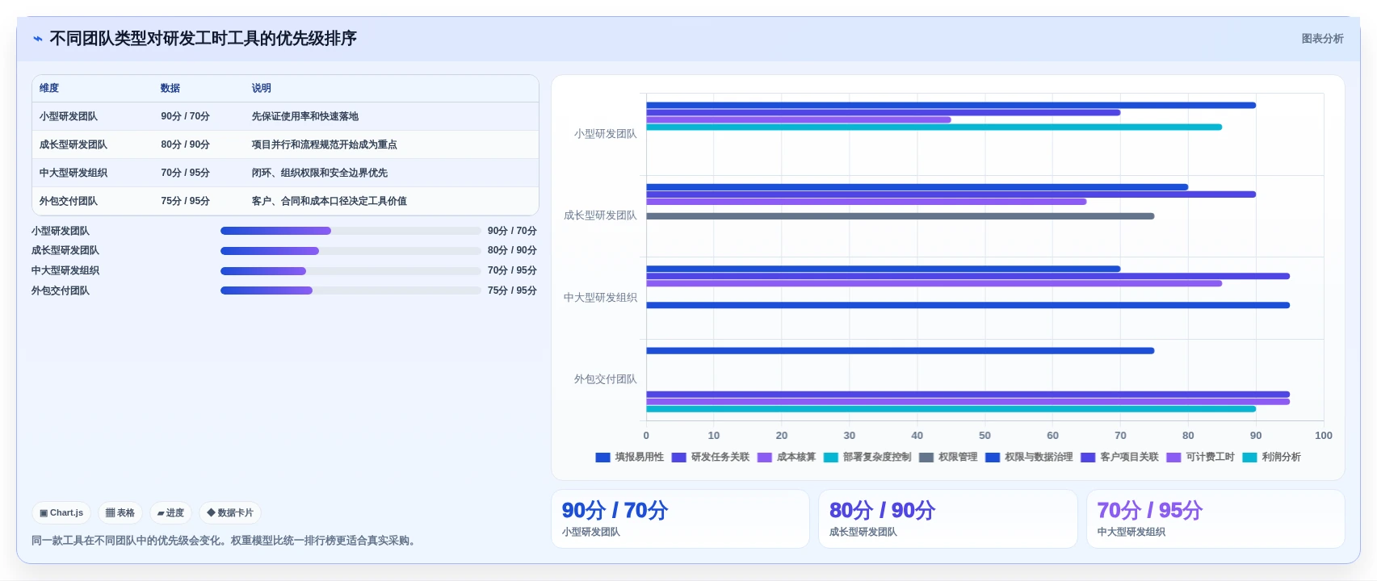Click the 图表分析 label in the header
The height and width of the screenshot is (581, 1377).
click(1322, 39)
